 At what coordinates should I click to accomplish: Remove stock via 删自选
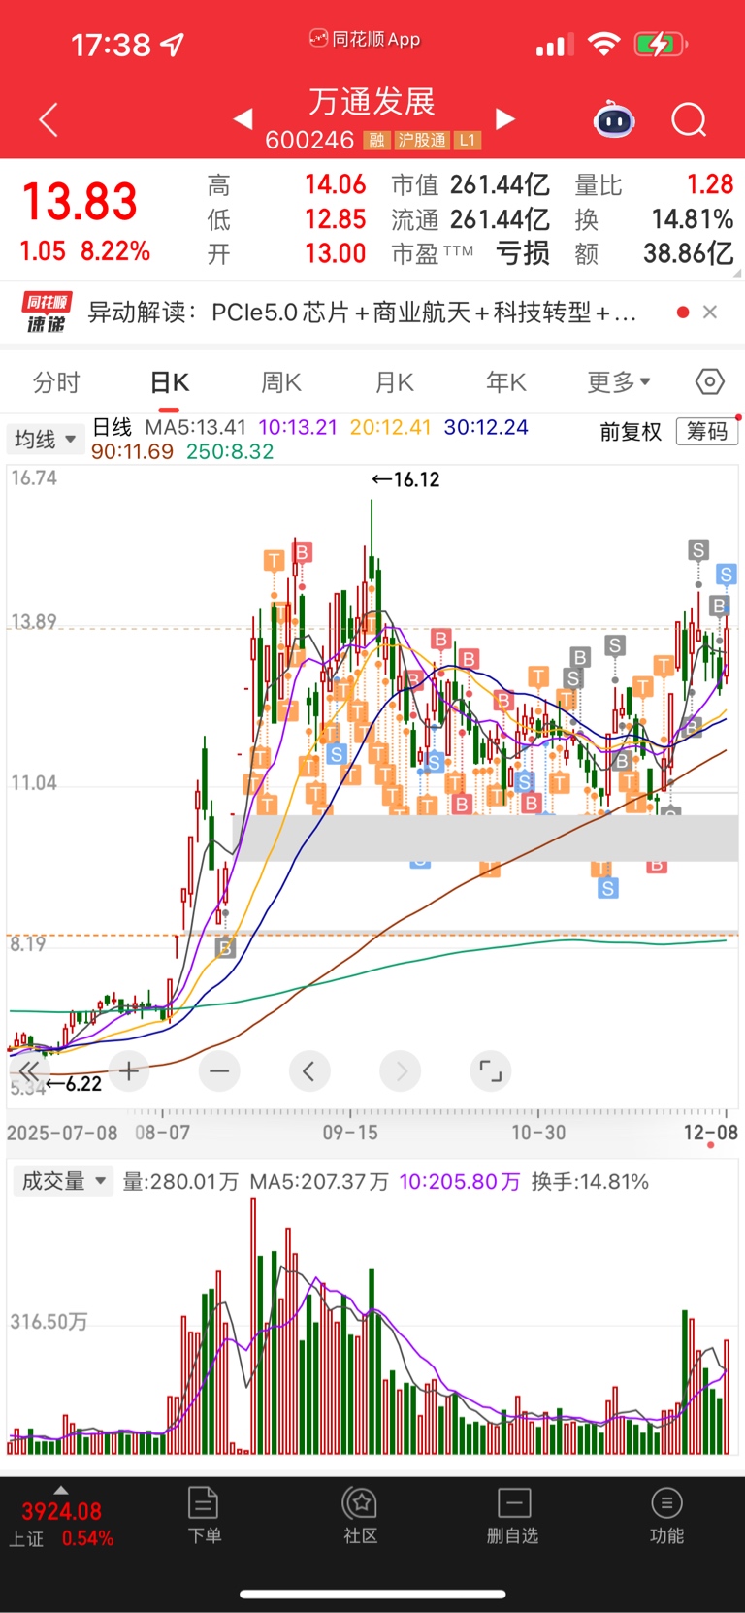(x=512, y=1515)
